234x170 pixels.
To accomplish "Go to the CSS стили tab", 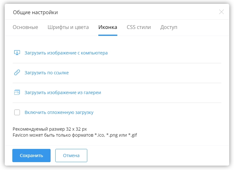I will click(x=139, y=27).
